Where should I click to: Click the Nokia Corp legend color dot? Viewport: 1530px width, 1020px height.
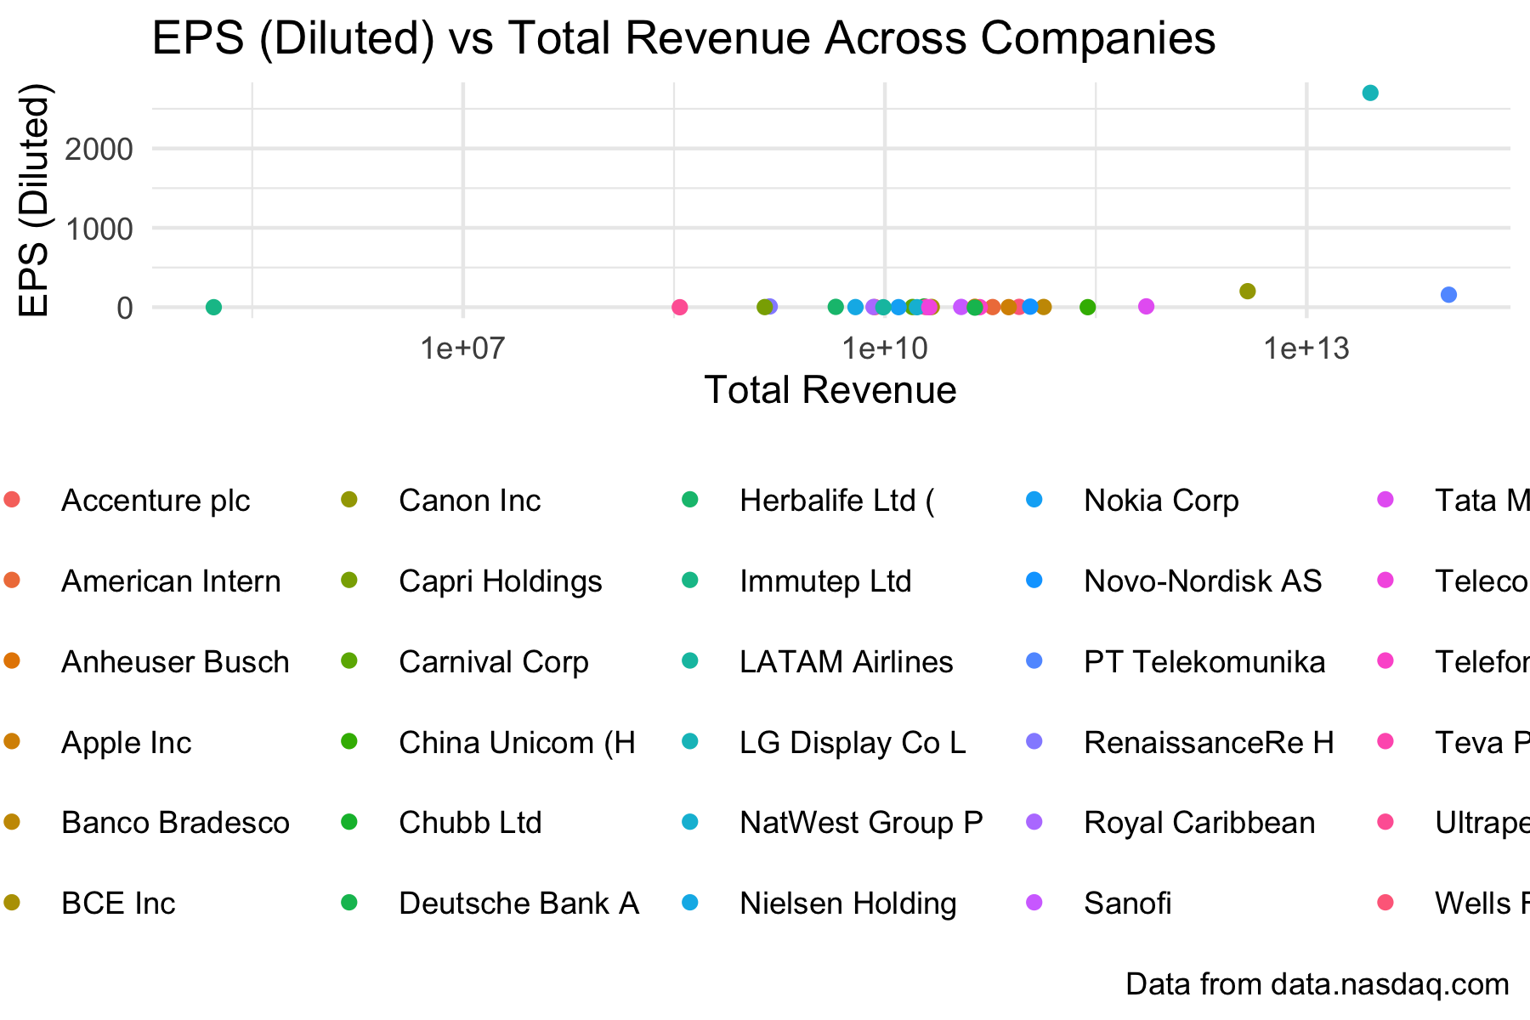[1034, 500]
